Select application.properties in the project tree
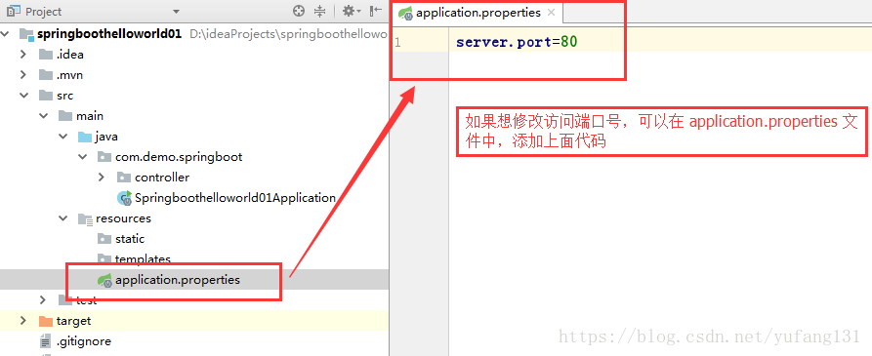Viewport: 872px width, 356px height. pyautogui.click(x=178, y=280)
